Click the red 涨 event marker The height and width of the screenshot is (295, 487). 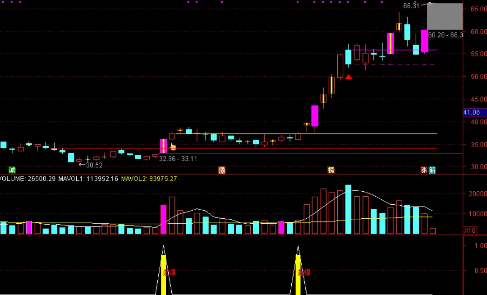coord(424,170)
